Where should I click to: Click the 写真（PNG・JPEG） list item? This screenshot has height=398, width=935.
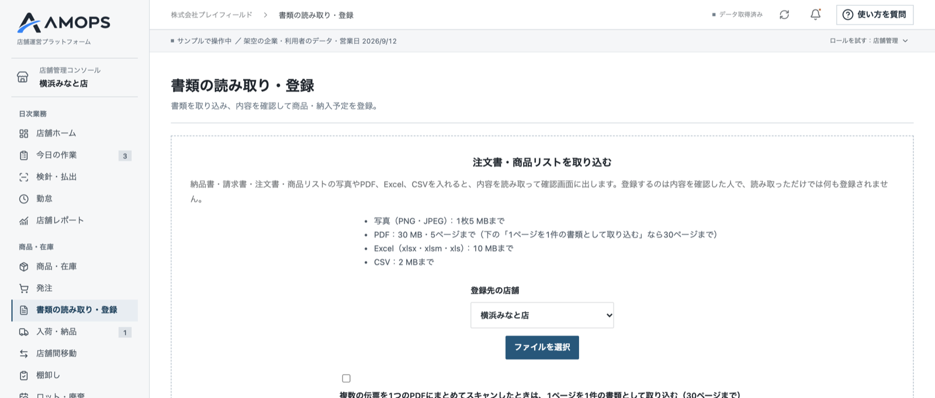pyautogui.click(x=439, y=221)
